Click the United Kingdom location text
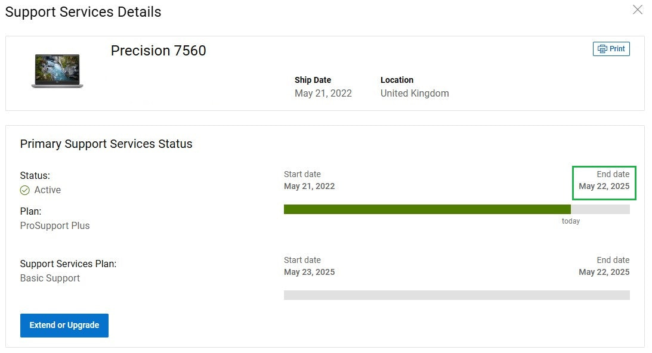Viewport: 652px width, 353px height. click(415, 93)
